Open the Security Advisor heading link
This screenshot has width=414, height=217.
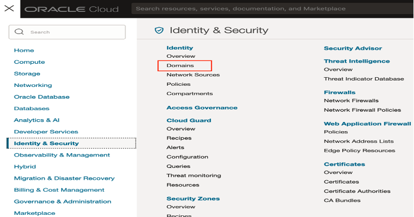[352, 49]
